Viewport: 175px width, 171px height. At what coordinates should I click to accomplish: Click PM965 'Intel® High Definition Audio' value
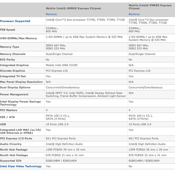click(147, 144)
